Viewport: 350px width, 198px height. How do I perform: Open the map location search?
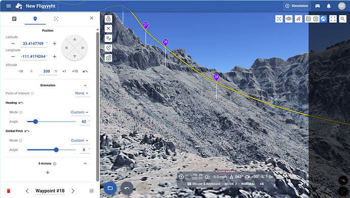tap(342, 19)
